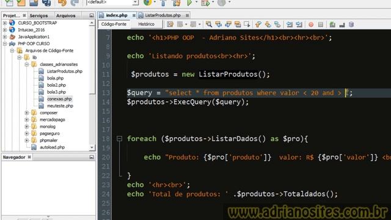The height and width of the screenshot is (220, 391).
Task: Switch to the Serviços tab
Action: (x=38, y=15)
